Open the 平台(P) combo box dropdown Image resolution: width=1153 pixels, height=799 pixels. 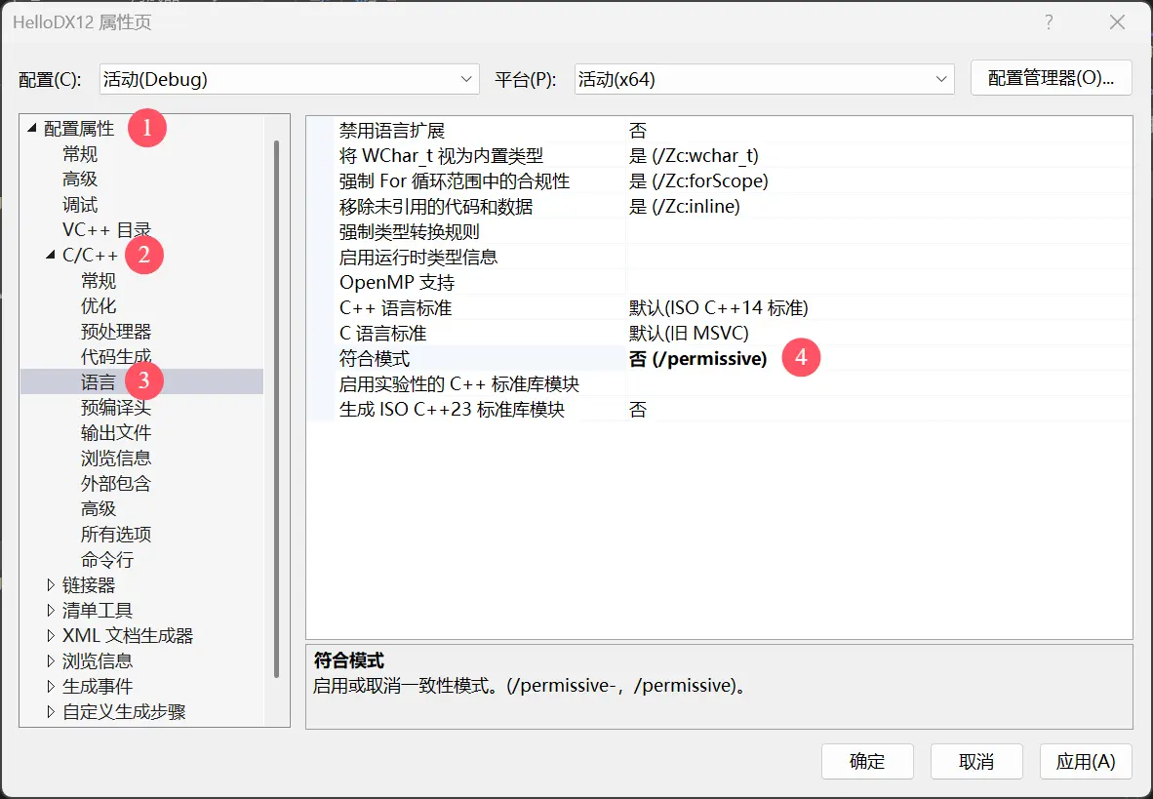coord(939,79)
